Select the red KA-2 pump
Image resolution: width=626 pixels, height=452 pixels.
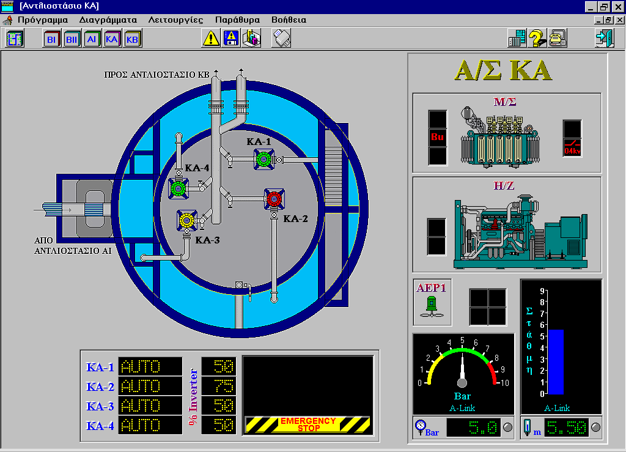click(273, 199)
